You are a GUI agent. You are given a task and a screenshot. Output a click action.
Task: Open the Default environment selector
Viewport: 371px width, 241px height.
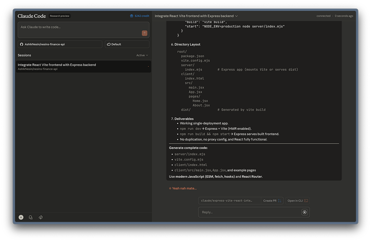[x=127, y=44]
